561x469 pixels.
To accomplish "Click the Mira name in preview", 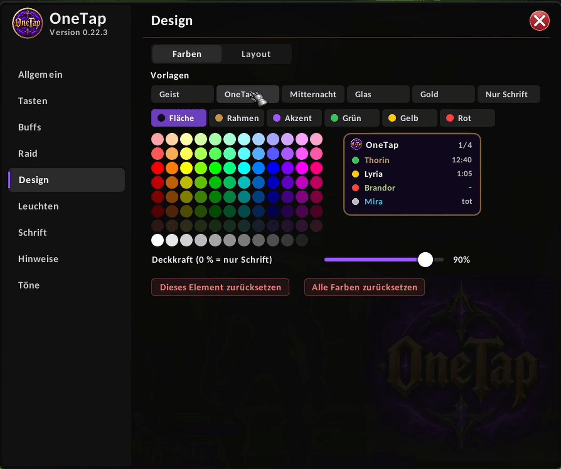I will click(373, 202).
